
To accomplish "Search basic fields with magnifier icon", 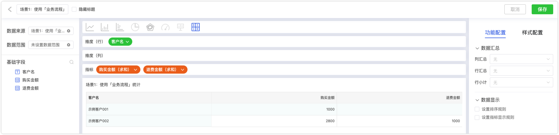I will [72, 62].
